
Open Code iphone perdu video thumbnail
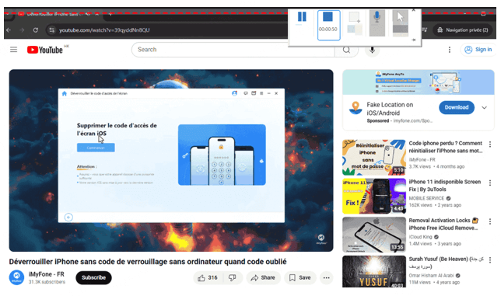[374, 157]
